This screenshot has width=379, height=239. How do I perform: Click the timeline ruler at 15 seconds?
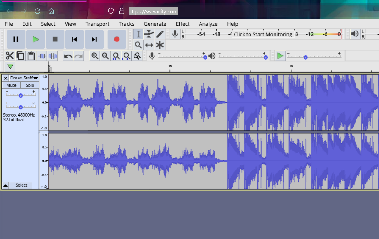(x=170, y=67)
